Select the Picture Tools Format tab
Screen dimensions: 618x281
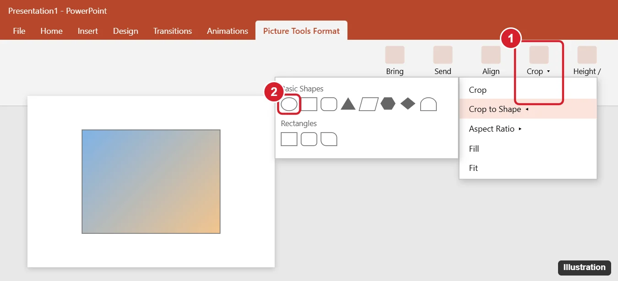(301, 31)
